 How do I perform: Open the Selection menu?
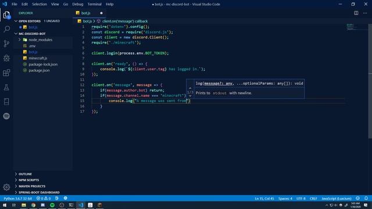tap(40, 4)
